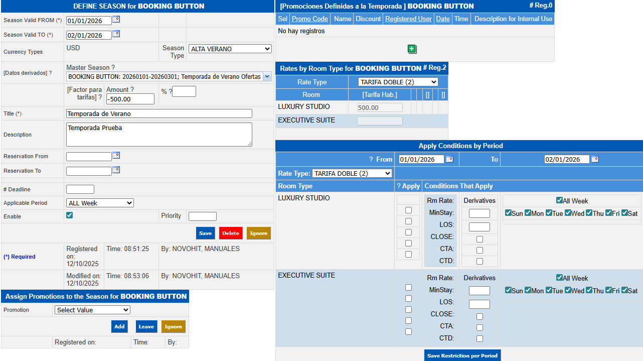Open Promotion Select Value dropdown

coord(92,310)
